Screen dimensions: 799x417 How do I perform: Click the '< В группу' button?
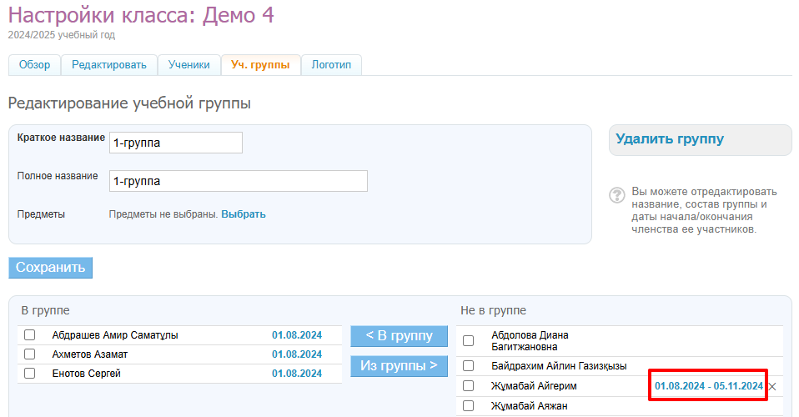tap(399, 336)
